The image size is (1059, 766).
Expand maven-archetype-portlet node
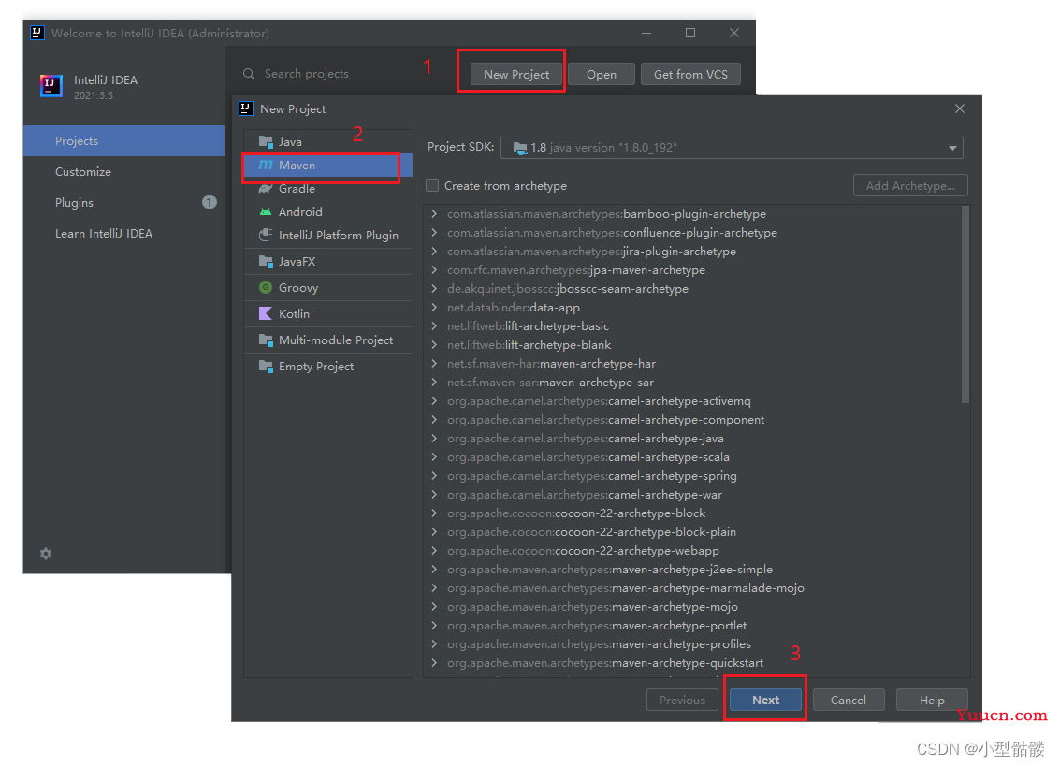(x=434, y=626)
